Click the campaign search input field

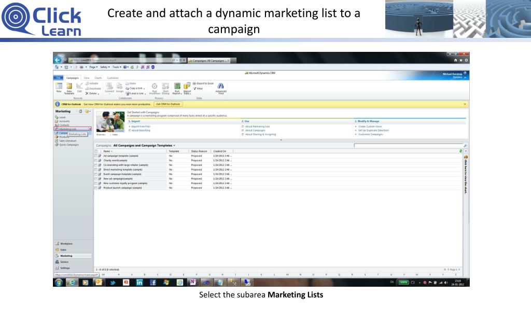click(x=408, y=146)
